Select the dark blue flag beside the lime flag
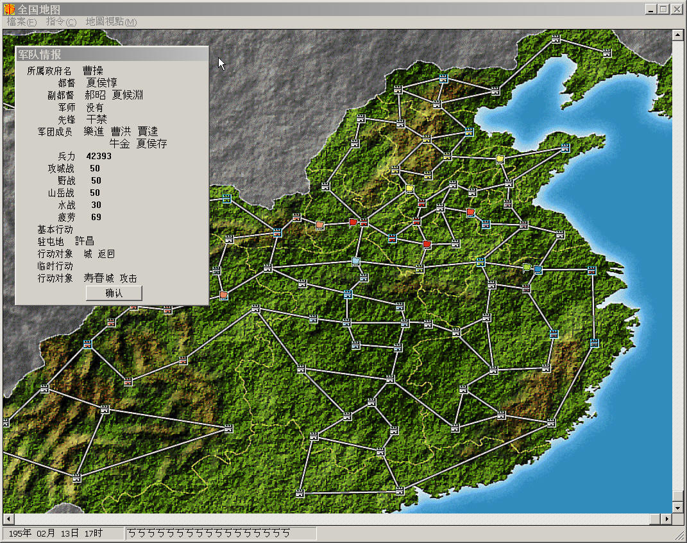This screenshot has height=543, width=687. [x=538, y=270]
